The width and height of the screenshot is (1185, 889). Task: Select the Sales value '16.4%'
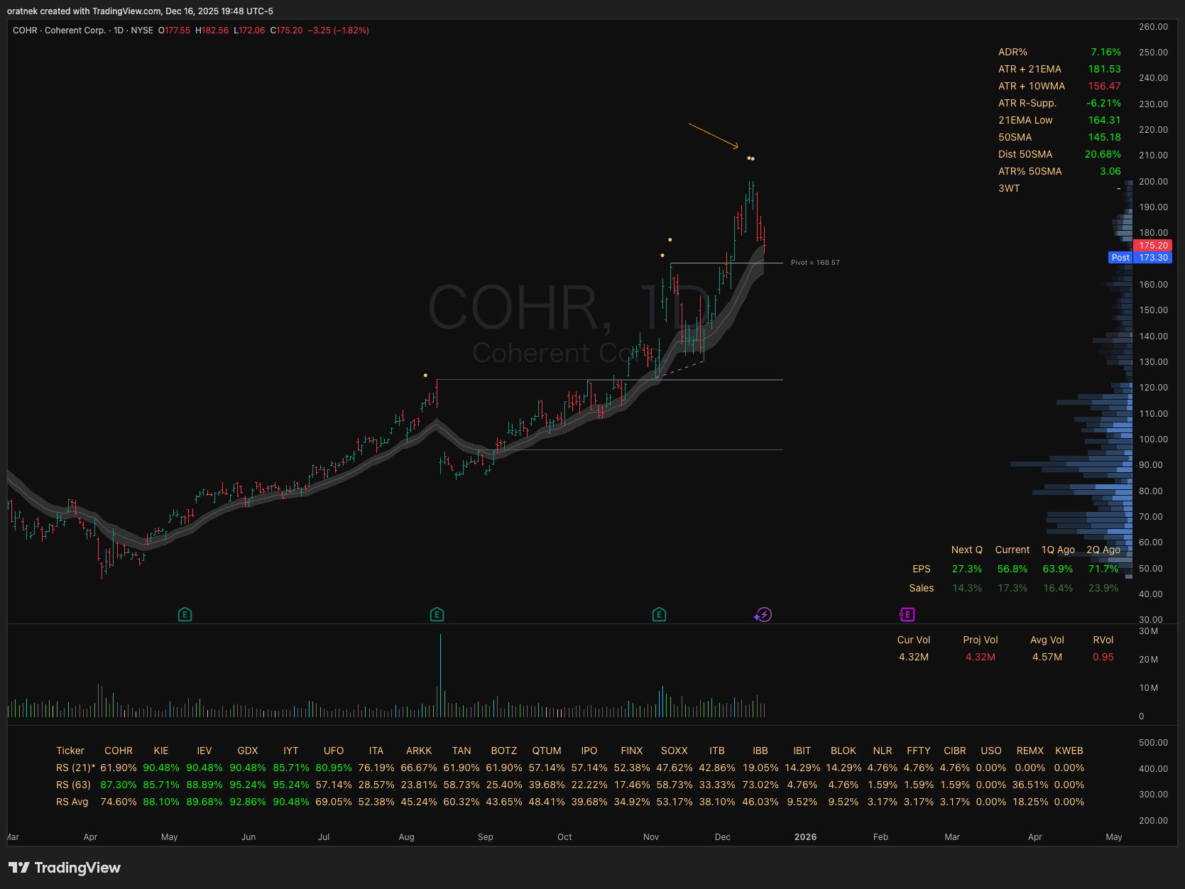(1058, 588)
